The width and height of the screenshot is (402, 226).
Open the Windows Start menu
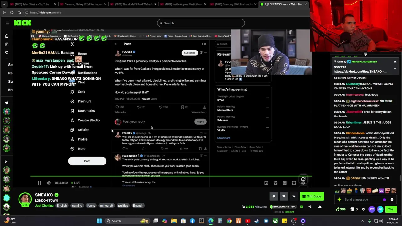pyautogui.click(x=99, y=221)
